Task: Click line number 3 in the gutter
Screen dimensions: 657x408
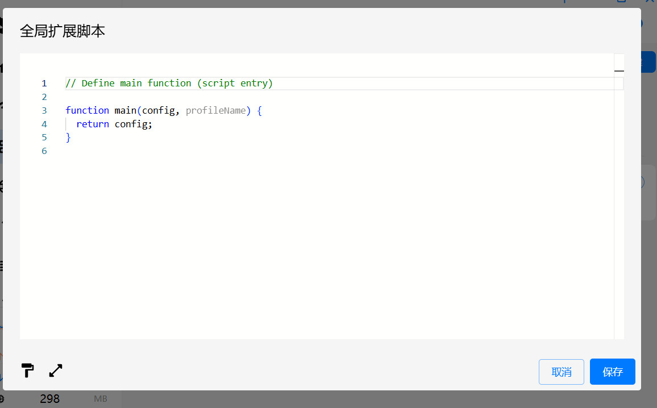Action: coord(44,110)
